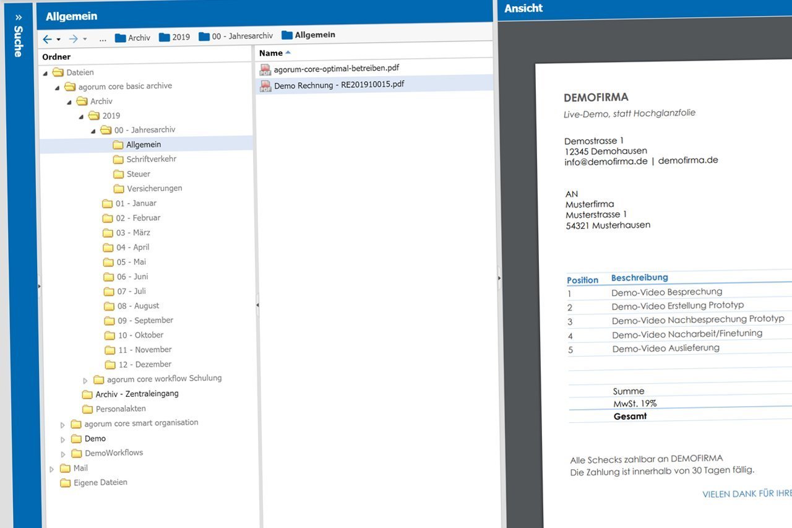Select Archiv - Zentraleingang folder

pos(137,394)
